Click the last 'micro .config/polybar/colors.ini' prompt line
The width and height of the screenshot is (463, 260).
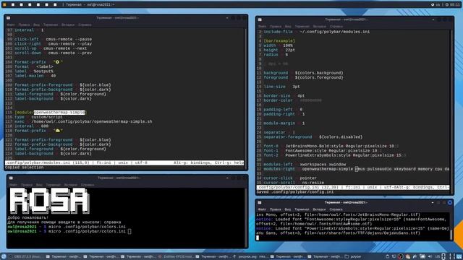coord(69,231)
